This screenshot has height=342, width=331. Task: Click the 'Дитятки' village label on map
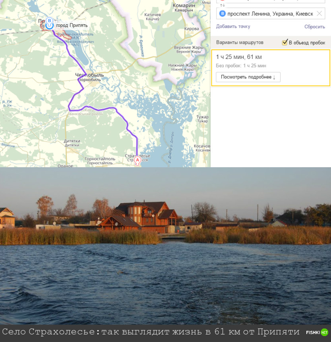[x=72, y=141]
